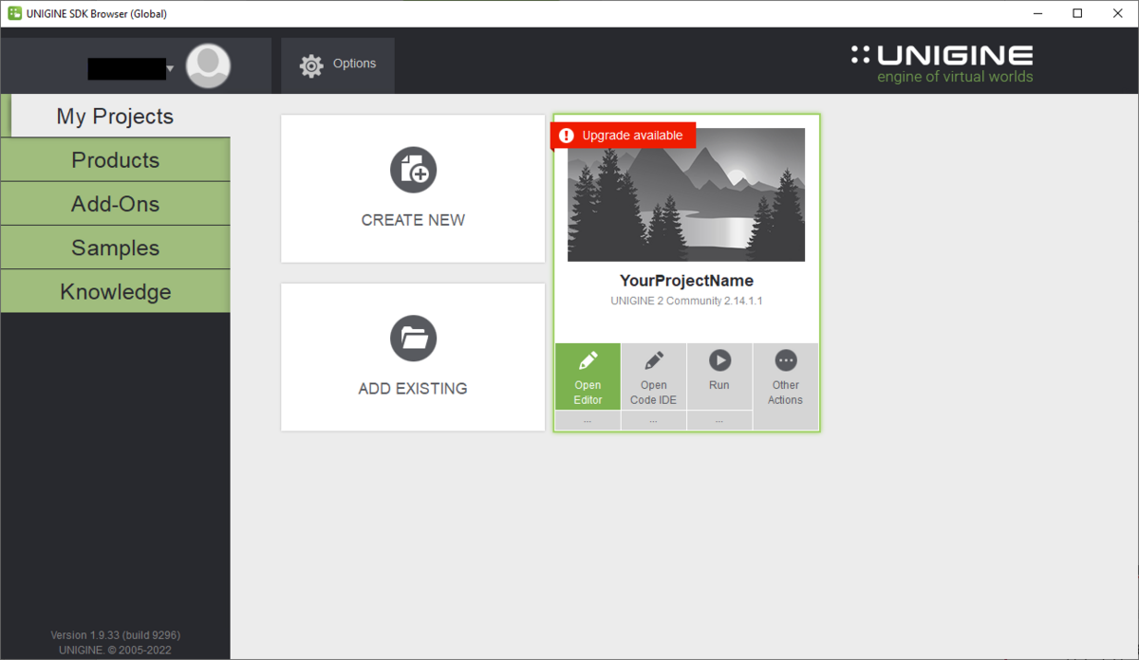1139x660 pixels.
Task: Click the Options gear icon
Action: click(x=311, y=65)
